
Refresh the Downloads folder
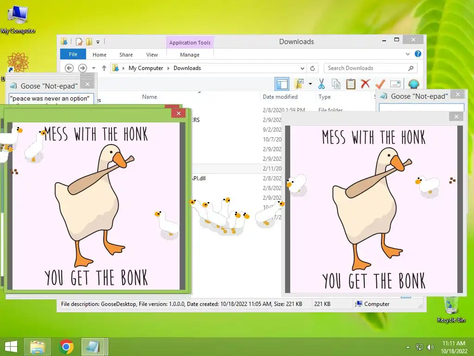click(312, 69)
